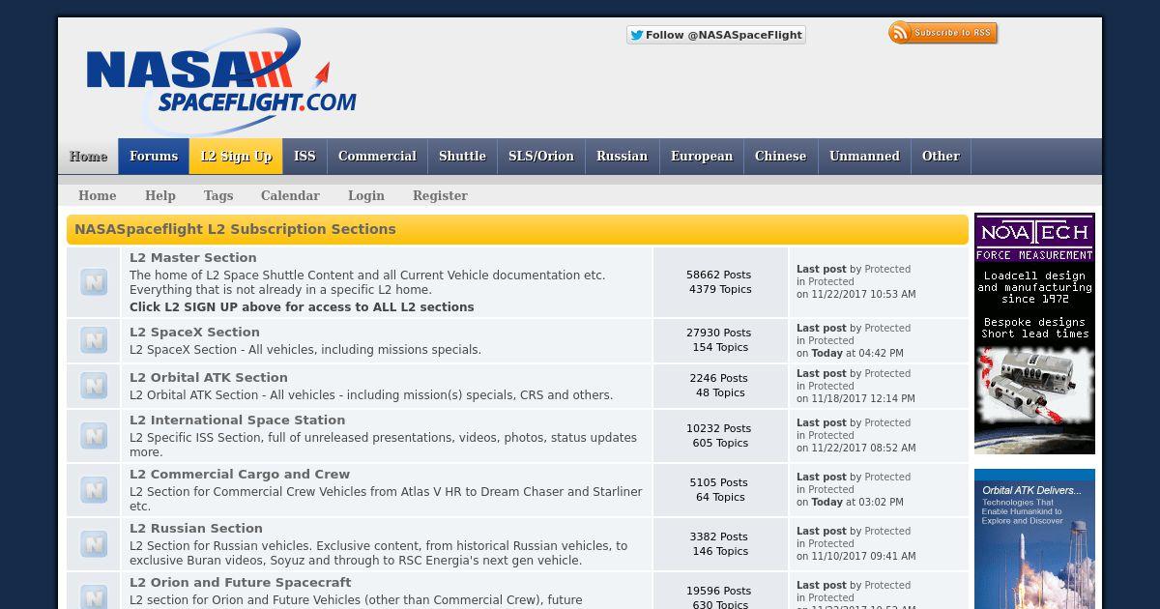Open the Calendar submenu link
This screenshot has height=609, width=1160.
(x=290, y=195)
